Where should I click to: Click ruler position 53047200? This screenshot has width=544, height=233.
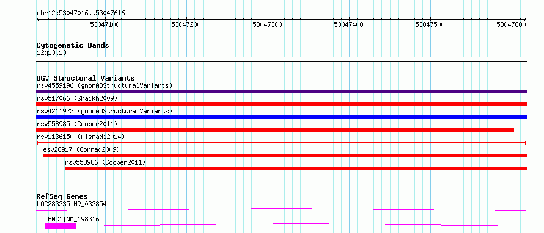[186, 24]
